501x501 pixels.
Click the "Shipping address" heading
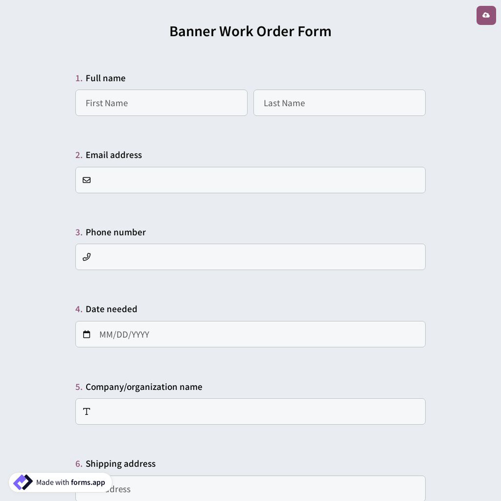coord(120,462)
